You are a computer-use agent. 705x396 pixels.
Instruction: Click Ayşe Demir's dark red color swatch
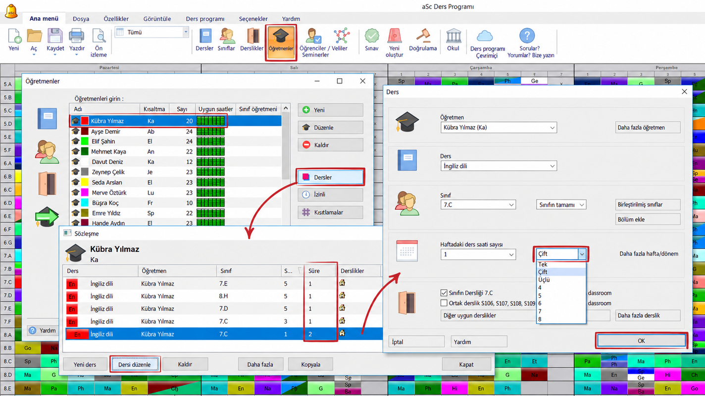coord(85,132)
